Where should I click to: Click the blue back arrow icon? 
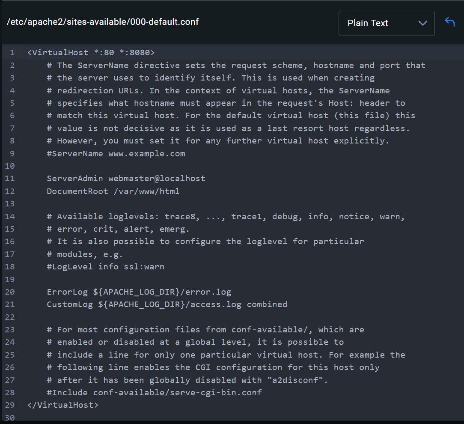click(x=450, y=22)
